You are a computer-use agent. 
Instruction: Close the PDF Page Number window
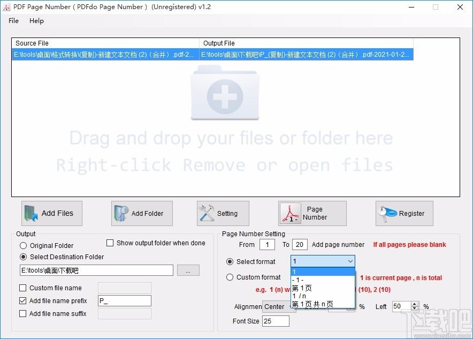pyautogui.click(x=460, y=7)
